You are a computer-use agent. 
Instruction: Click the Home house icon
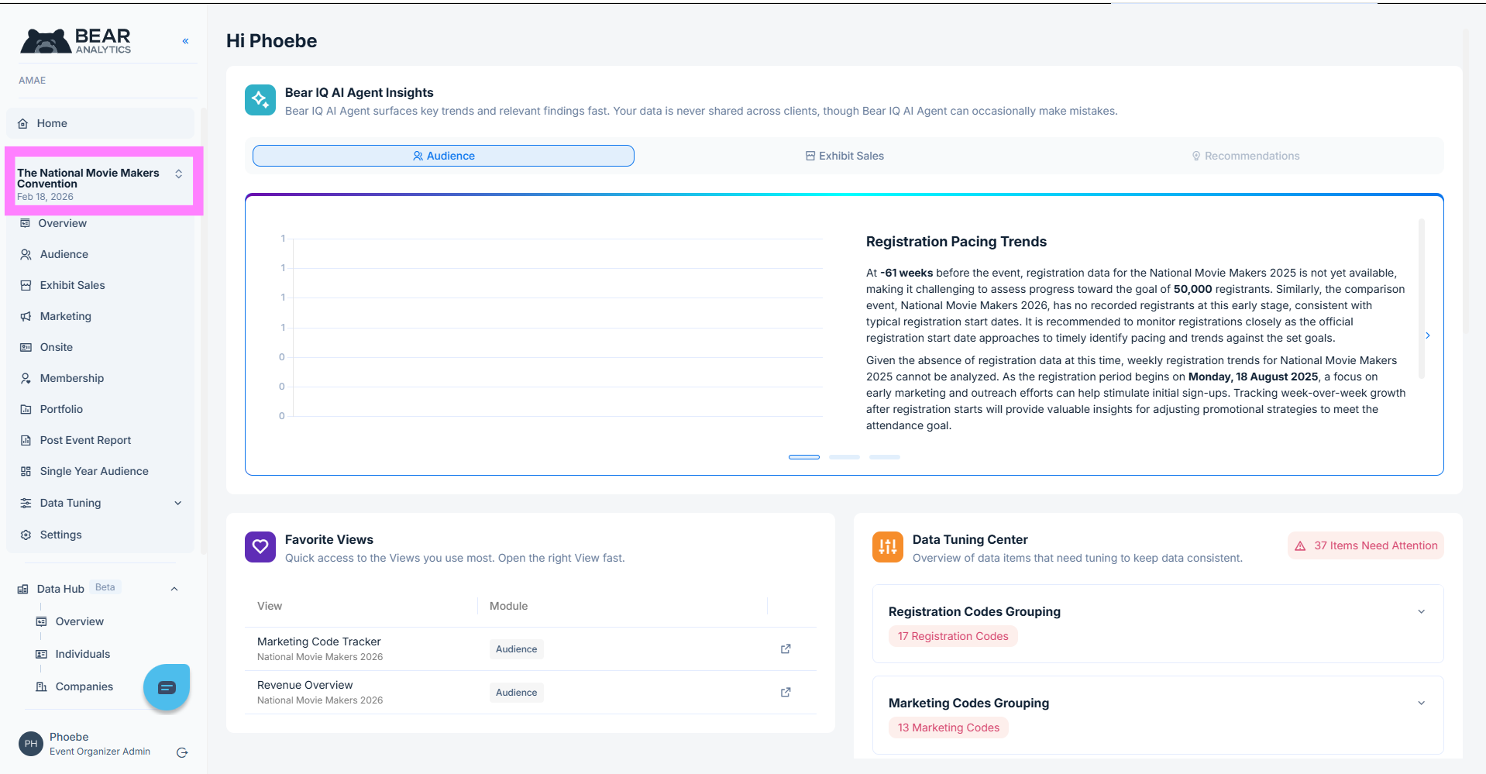coord(23,123)
